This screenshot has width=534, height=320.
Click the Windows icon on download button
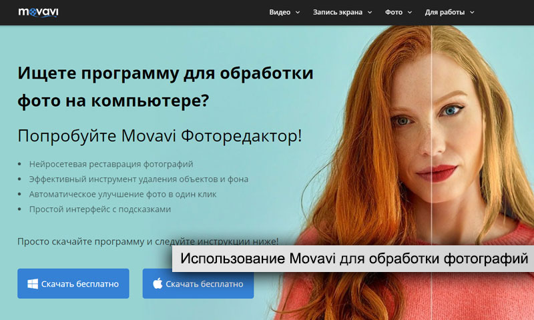(33, 283)
